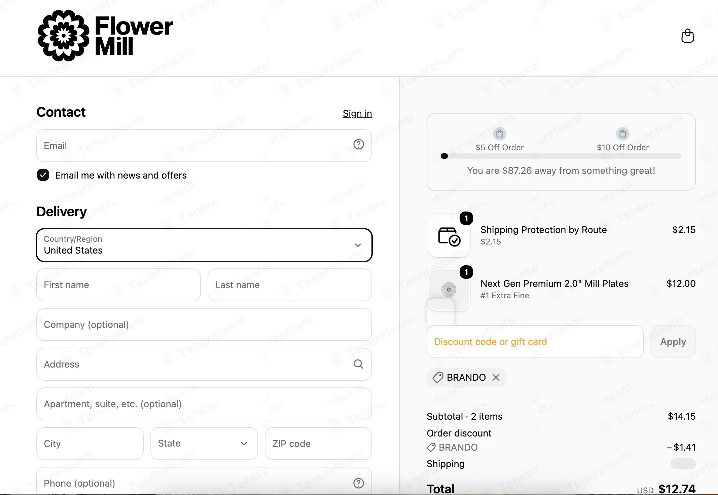Click the $12.74 total amount
This screenshot has height=495, width=718.
677,489
